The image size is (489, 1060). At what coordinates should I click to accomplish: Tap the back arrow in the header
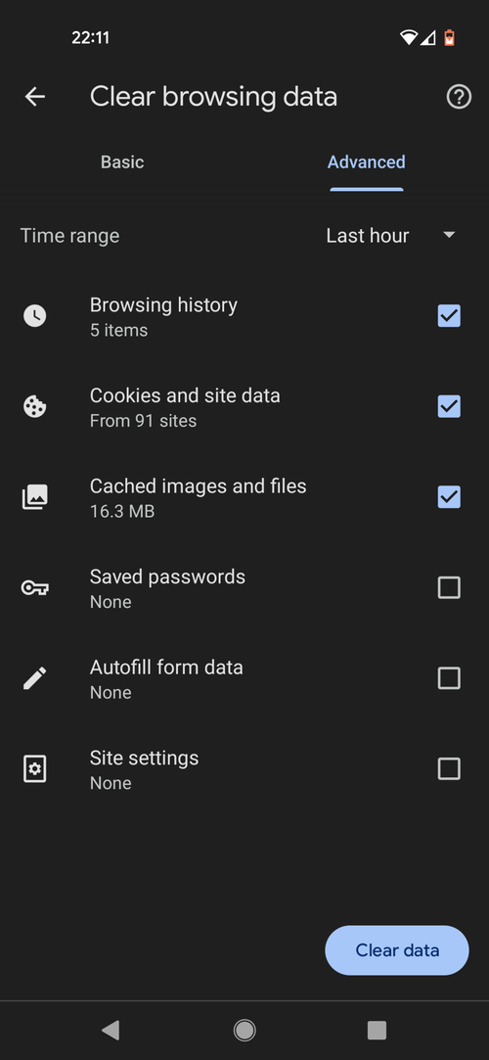(x=34, y=97)
